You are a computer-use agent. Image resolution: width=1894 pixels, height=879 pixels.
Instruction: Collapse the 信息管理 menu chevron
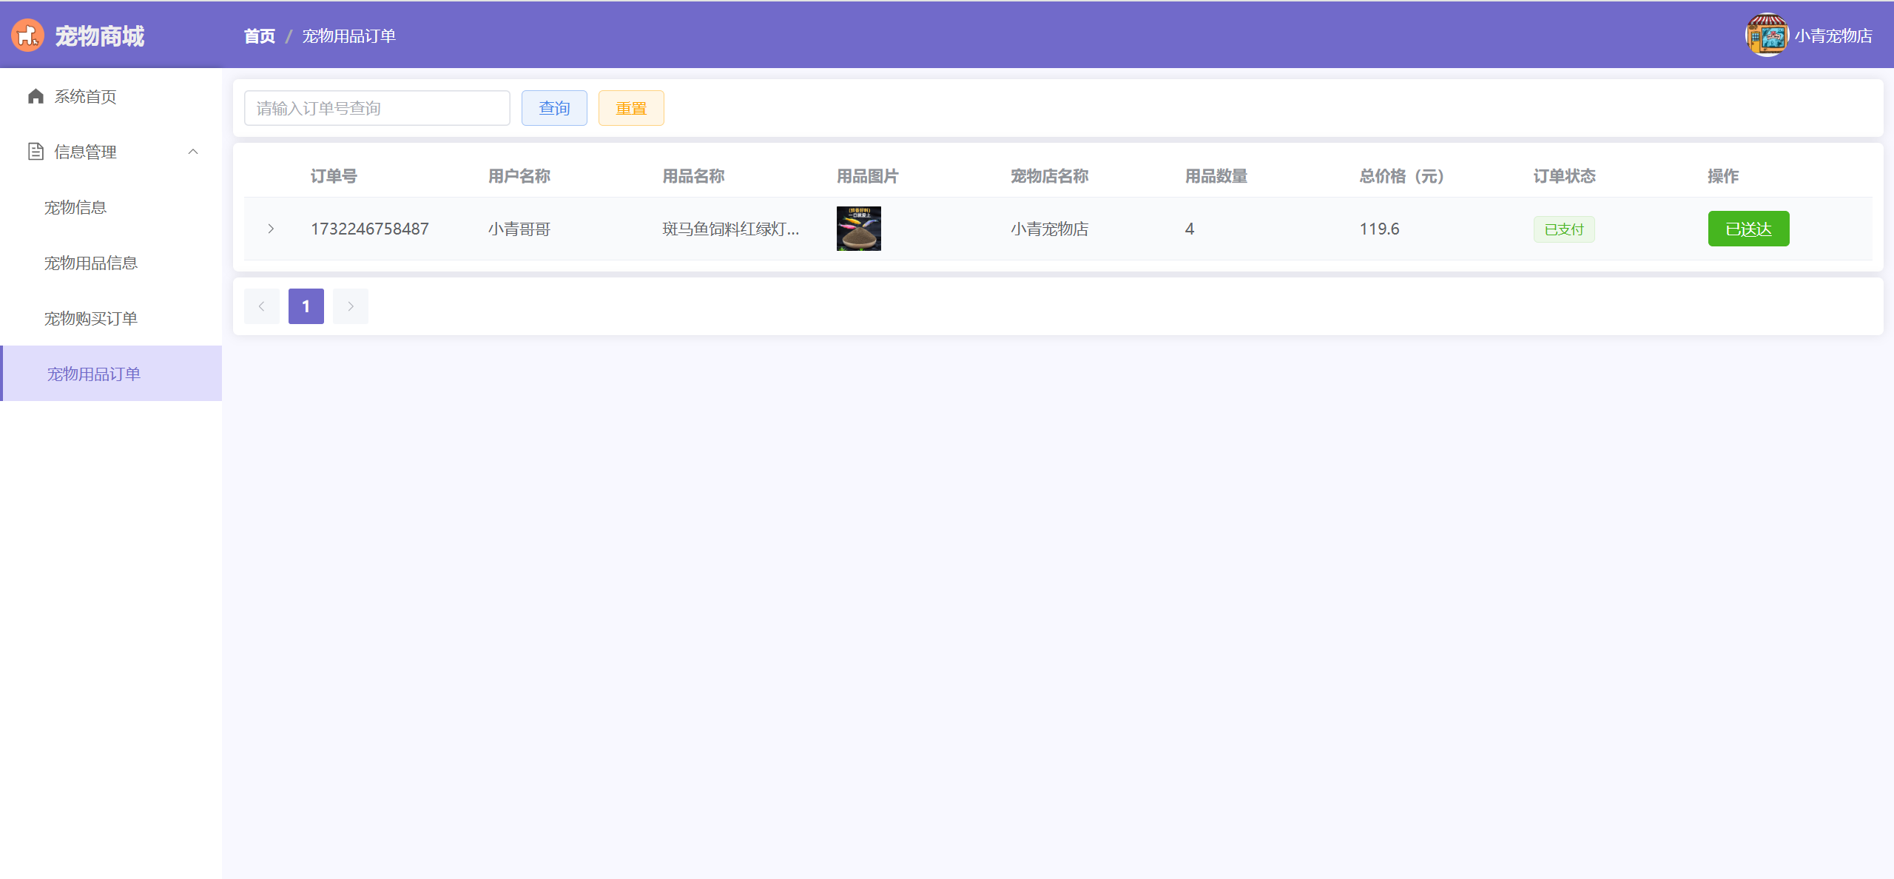point(193,152)
